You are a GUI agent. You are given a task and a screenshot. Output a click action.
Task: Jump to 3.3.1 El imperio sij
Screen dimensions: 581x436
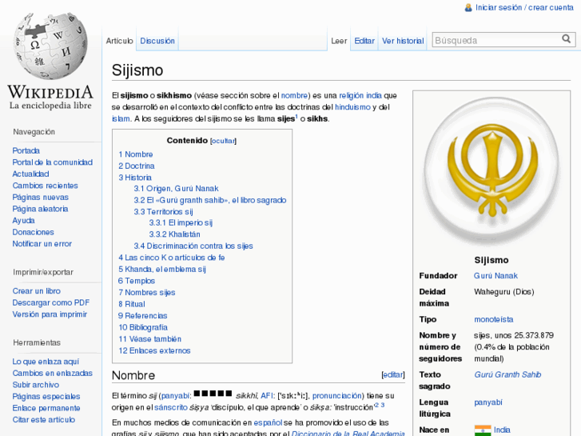[x=181, y=222]
